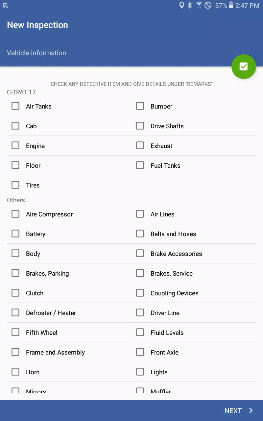
Task: Tap the chevron arrow beside NEXT
Action: coord(251,410)
